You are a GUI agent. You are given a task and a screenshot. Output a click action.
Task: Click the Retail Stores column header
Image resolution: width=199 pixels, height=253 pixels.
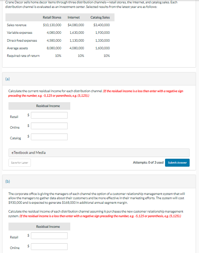pyautogui.click(x=52, y=17)
